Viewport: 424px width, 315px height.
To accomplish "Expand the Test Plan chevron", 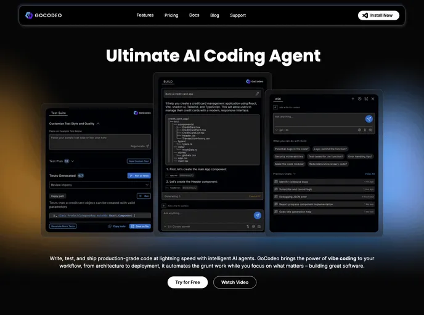I will pyautogui.click(x=73, y=161).
